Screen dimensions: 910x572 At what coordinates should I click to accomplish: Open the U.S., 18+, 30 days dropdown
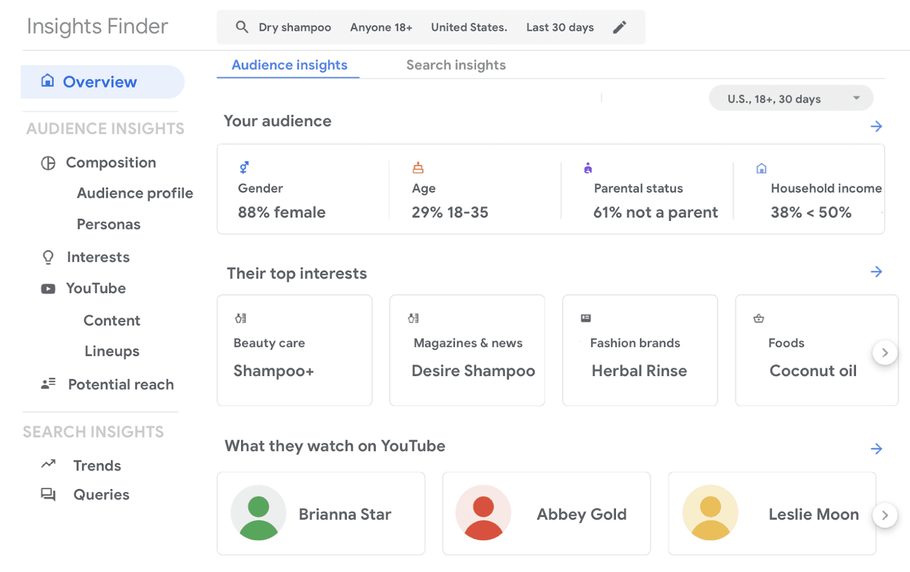pos(791,99)
